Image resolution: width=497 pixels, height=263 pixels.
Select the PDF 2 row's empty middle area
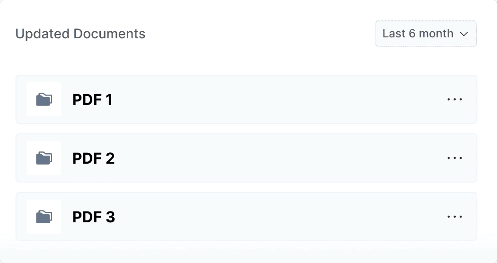275,158
